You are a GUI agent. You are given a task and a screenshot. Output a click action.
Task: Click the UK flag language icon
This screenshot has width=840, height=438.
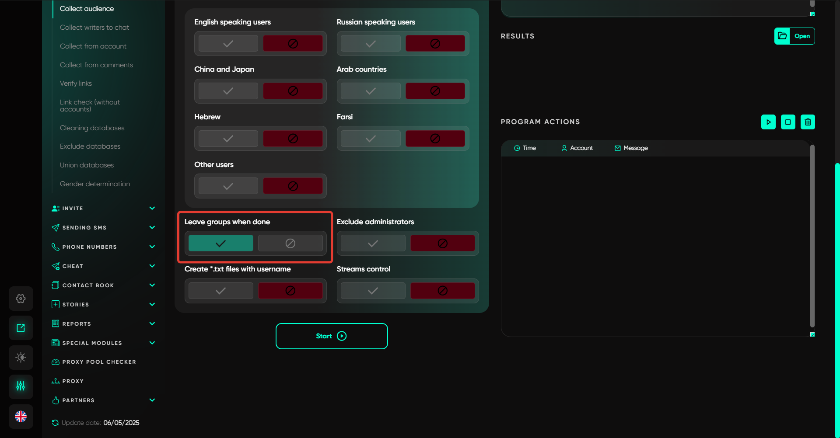(21, 416)
